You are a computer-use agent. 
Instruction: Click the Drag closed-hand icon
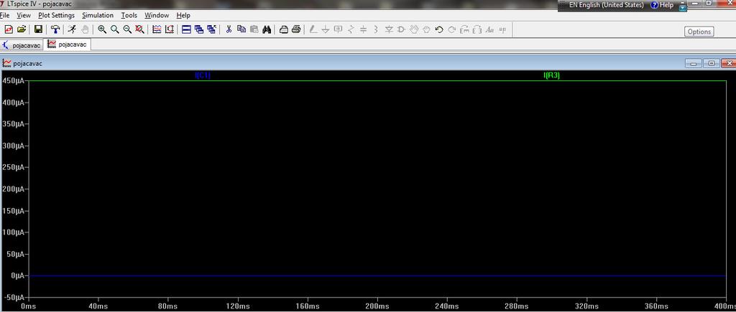tap(426, 29)
